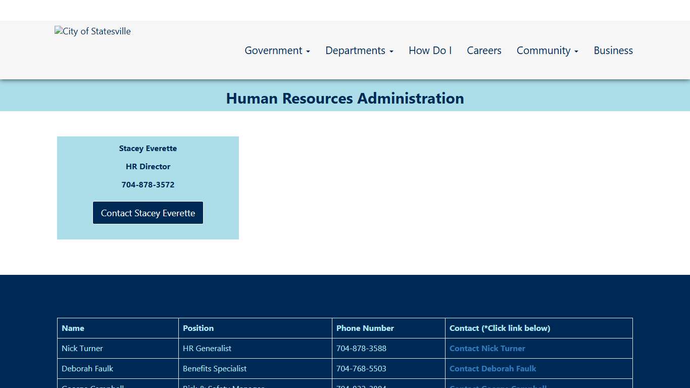Open the Contact Nick Turner link
690x388 pixels.
coord(487,348)
